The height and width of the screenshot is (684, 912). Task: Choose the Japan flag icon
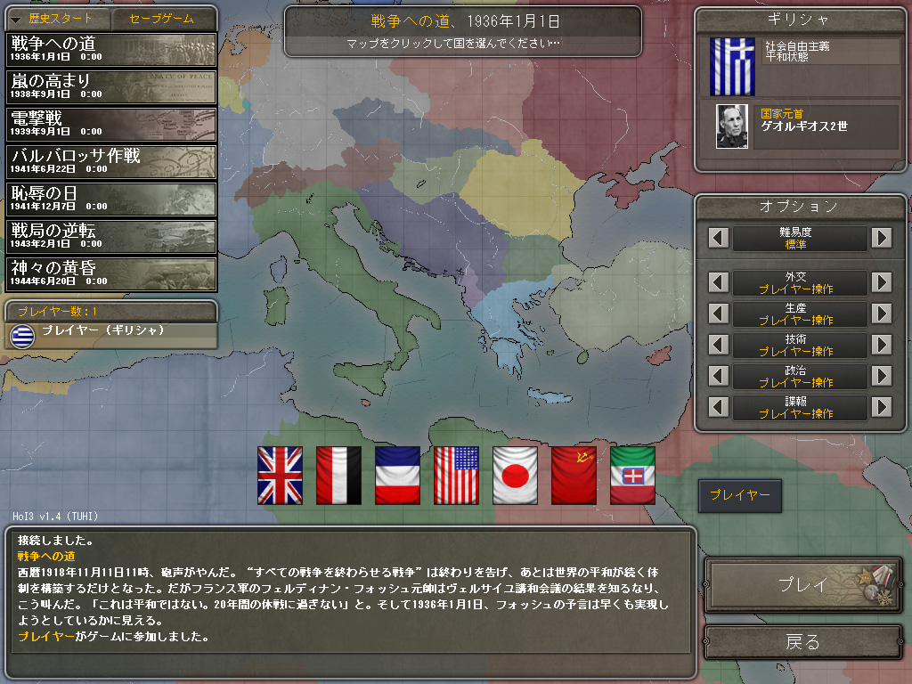pyautogui.click(x=515, y=476)
